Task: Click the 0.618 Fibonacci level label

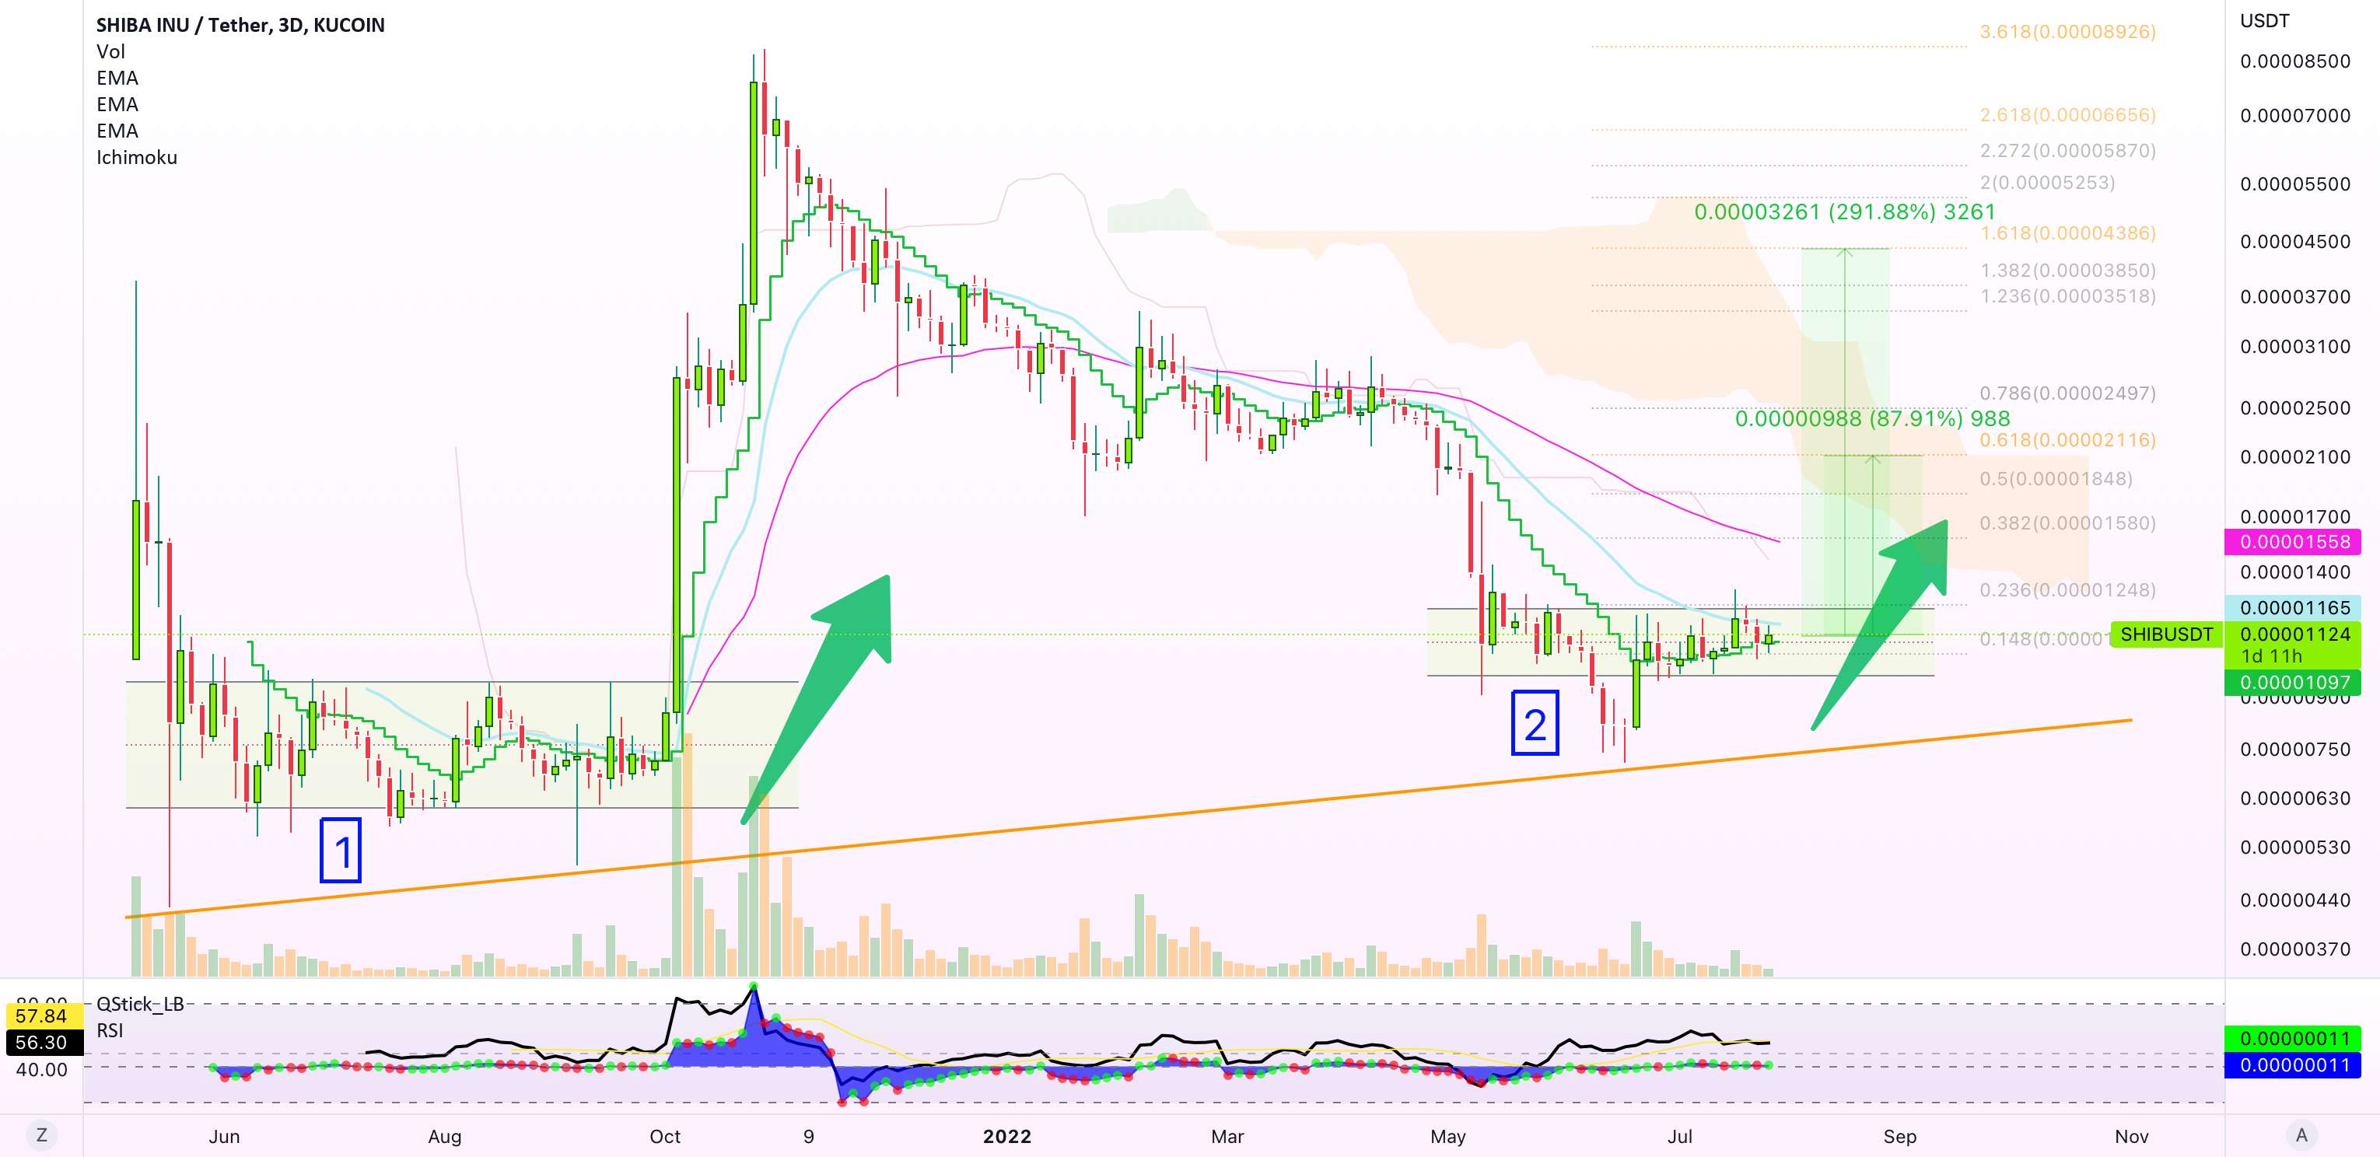Action: pyautogui.click(x=2067, y=439)
